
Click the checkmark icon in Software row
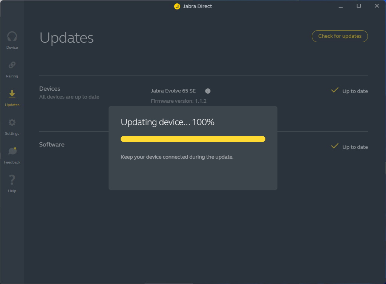pos(335,146)
